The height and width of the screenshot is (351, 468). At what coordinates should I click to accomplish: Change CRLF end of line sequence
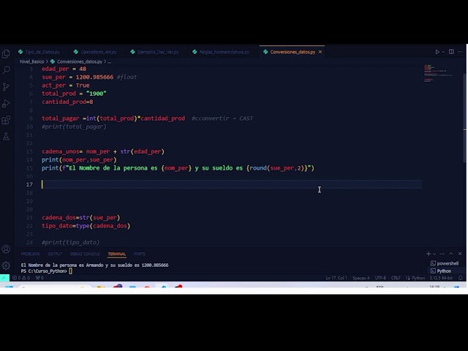coord(396,278)
